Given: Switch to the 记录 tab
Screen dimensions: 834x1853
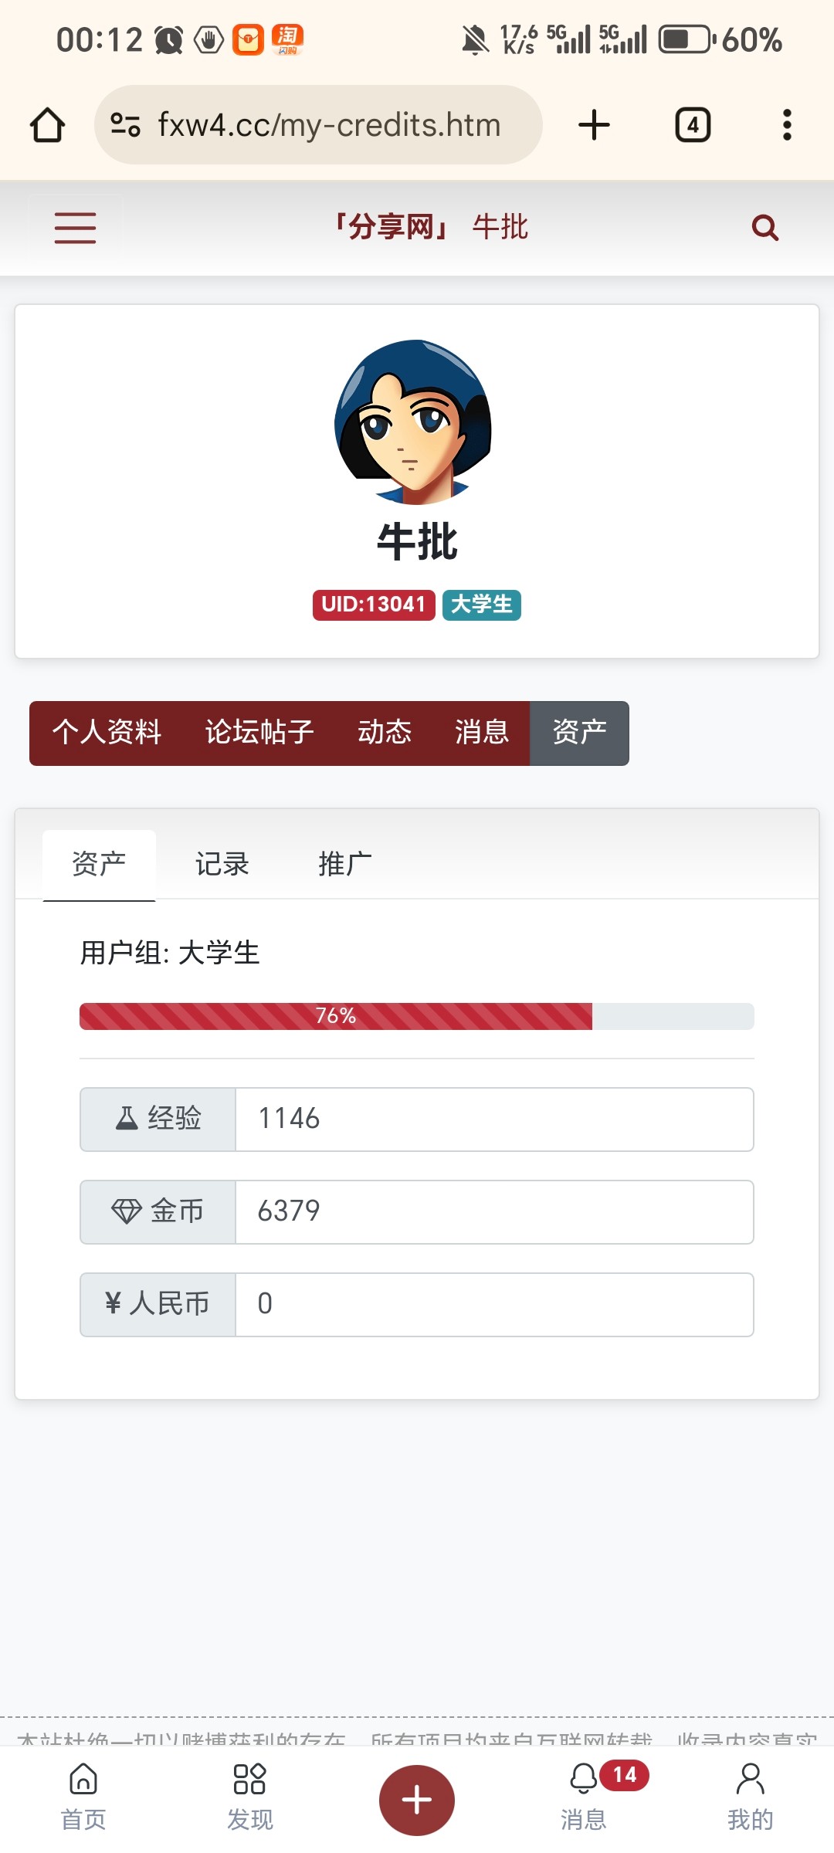Looking at the screenshot, I should (x=222, y=864).
